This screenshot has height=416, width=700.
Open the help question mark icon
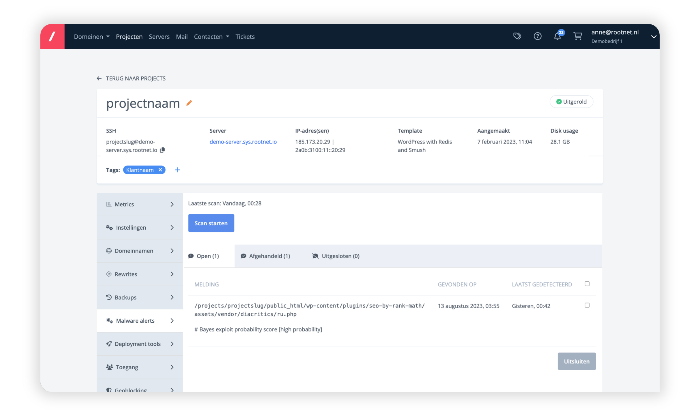(537, 36)
